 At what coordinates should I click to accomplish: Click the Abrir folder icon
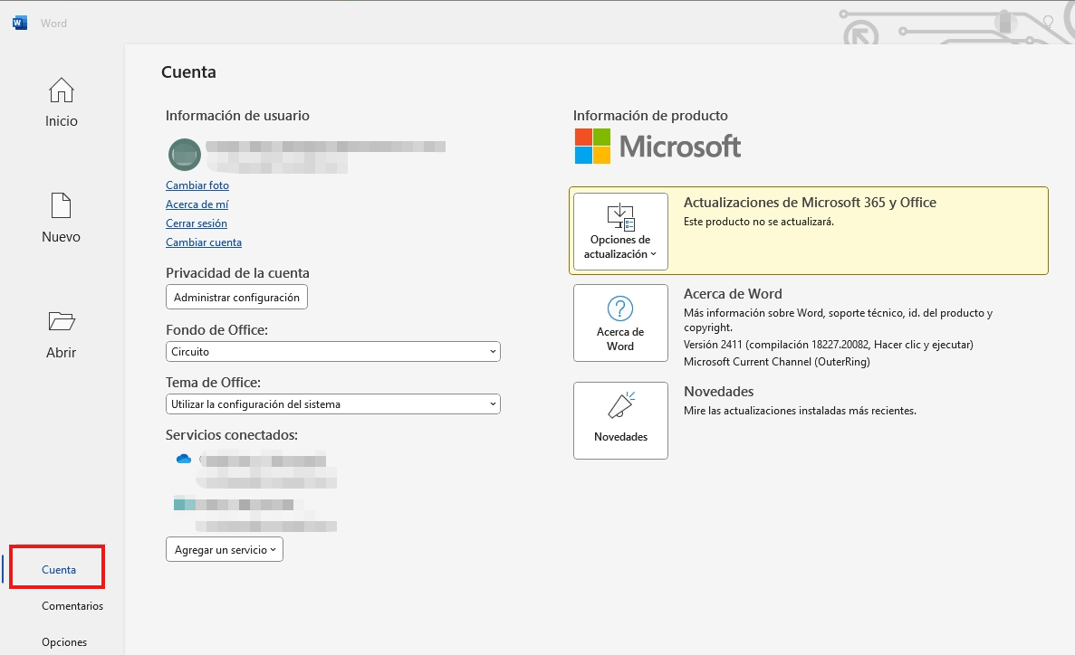point(61,321)
